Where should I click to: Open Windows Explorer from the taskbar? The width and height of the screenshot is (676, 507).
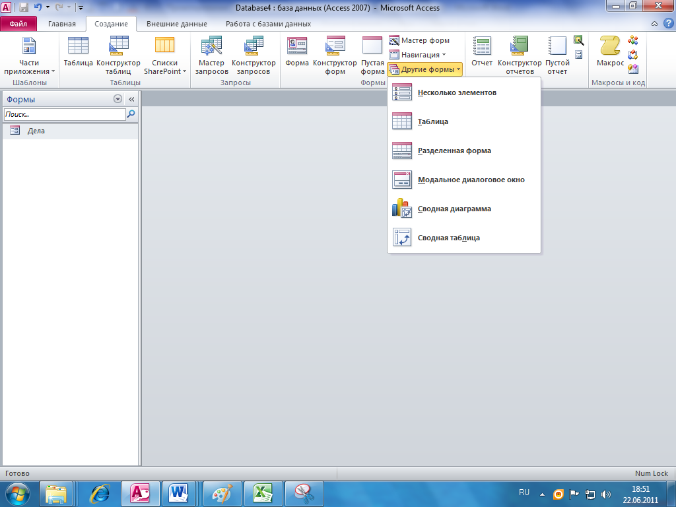coord(56,494)
